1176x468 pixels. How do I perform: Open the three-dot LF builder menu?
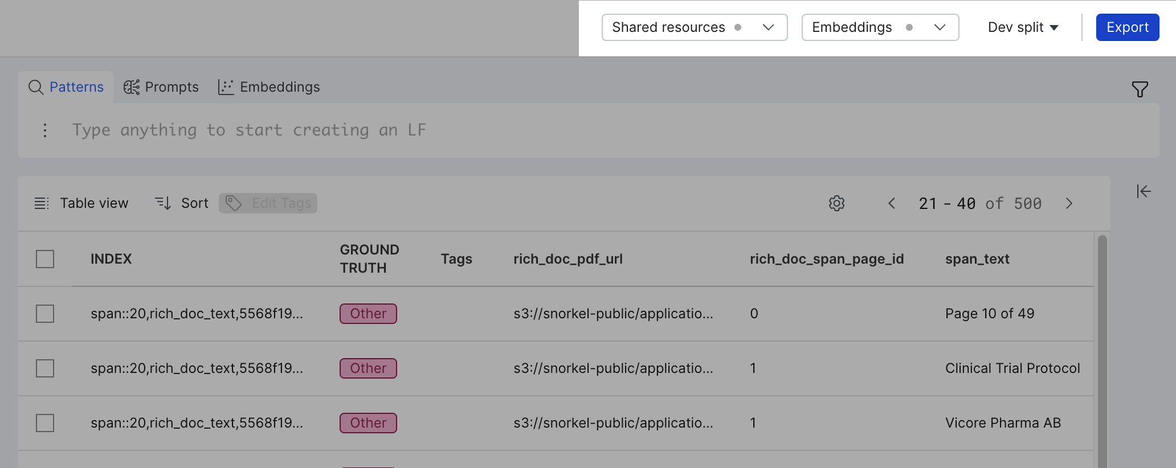[x=45, y=130]
